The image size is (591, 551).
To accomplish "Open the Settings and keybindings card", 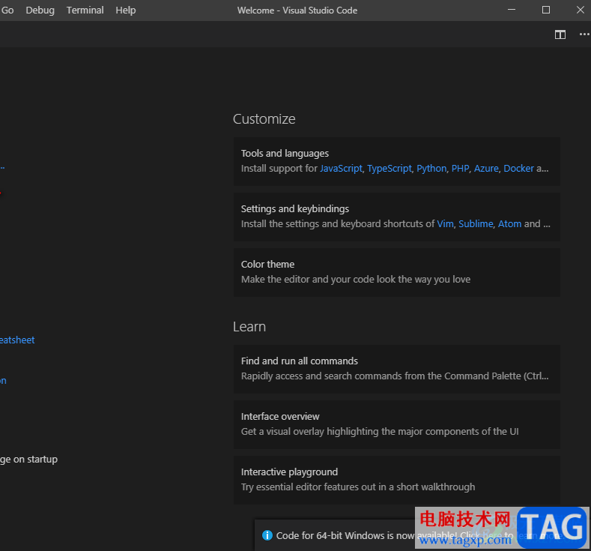I will [396, 217].
